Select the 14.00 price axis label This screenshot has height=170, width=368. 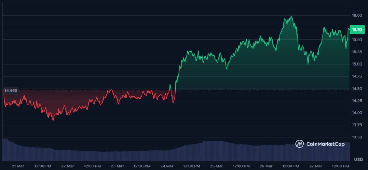tap(358, 113)
